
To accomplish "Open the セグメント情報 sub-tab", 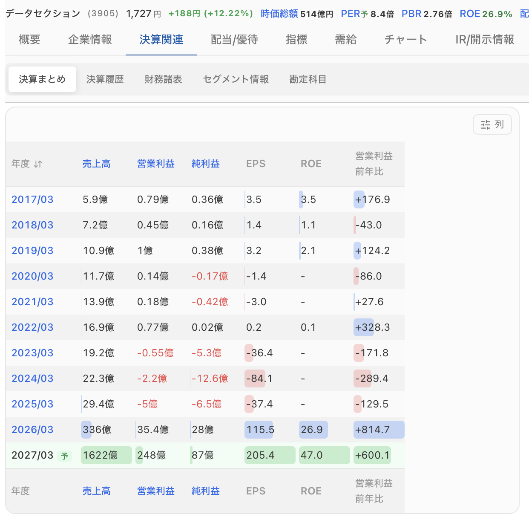I will (x=236, y=79).
